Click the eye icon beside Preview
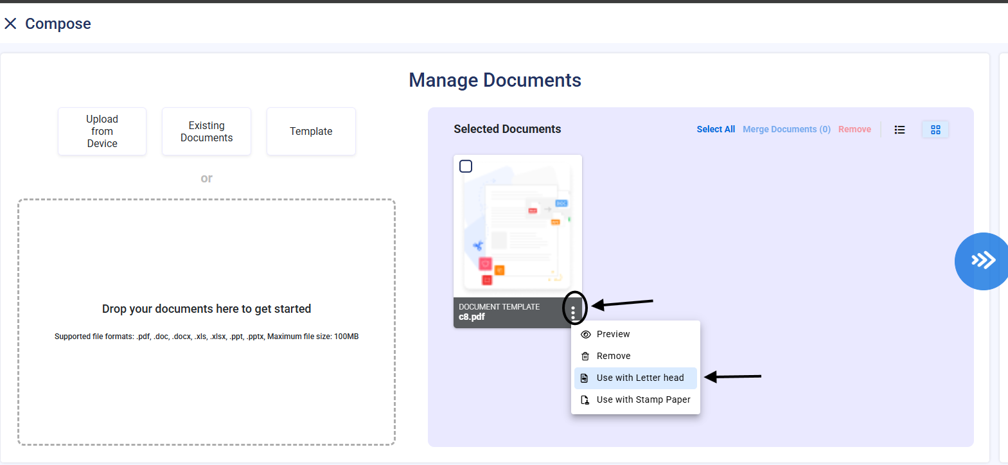This screenshot has height=465, width=1008. coord(585,335)
